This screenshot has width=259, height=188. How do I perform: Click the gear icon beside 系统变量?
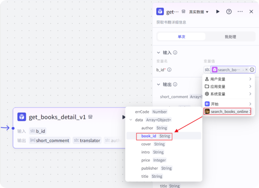[207, 94]
